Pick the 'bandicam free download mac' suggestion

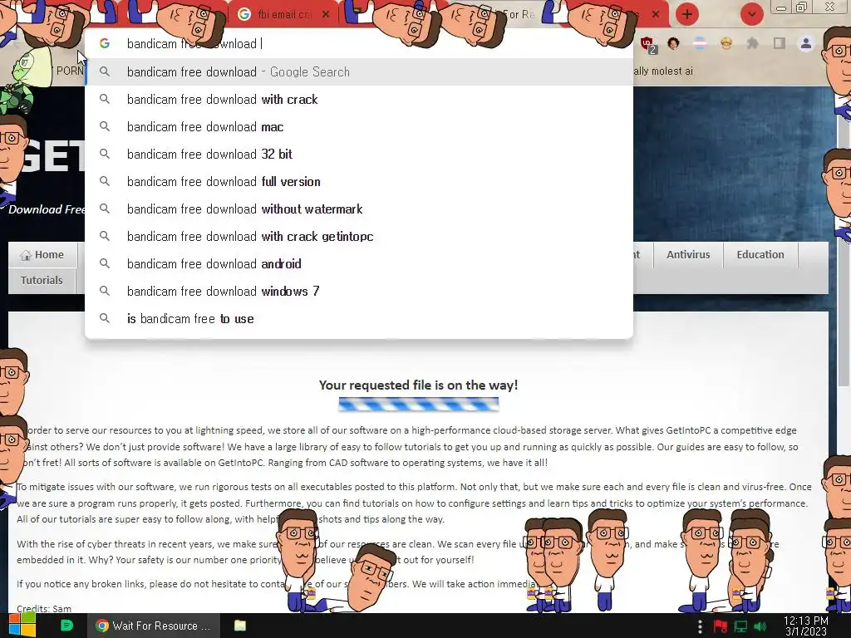pyautogui.click(x=359, y=126)
